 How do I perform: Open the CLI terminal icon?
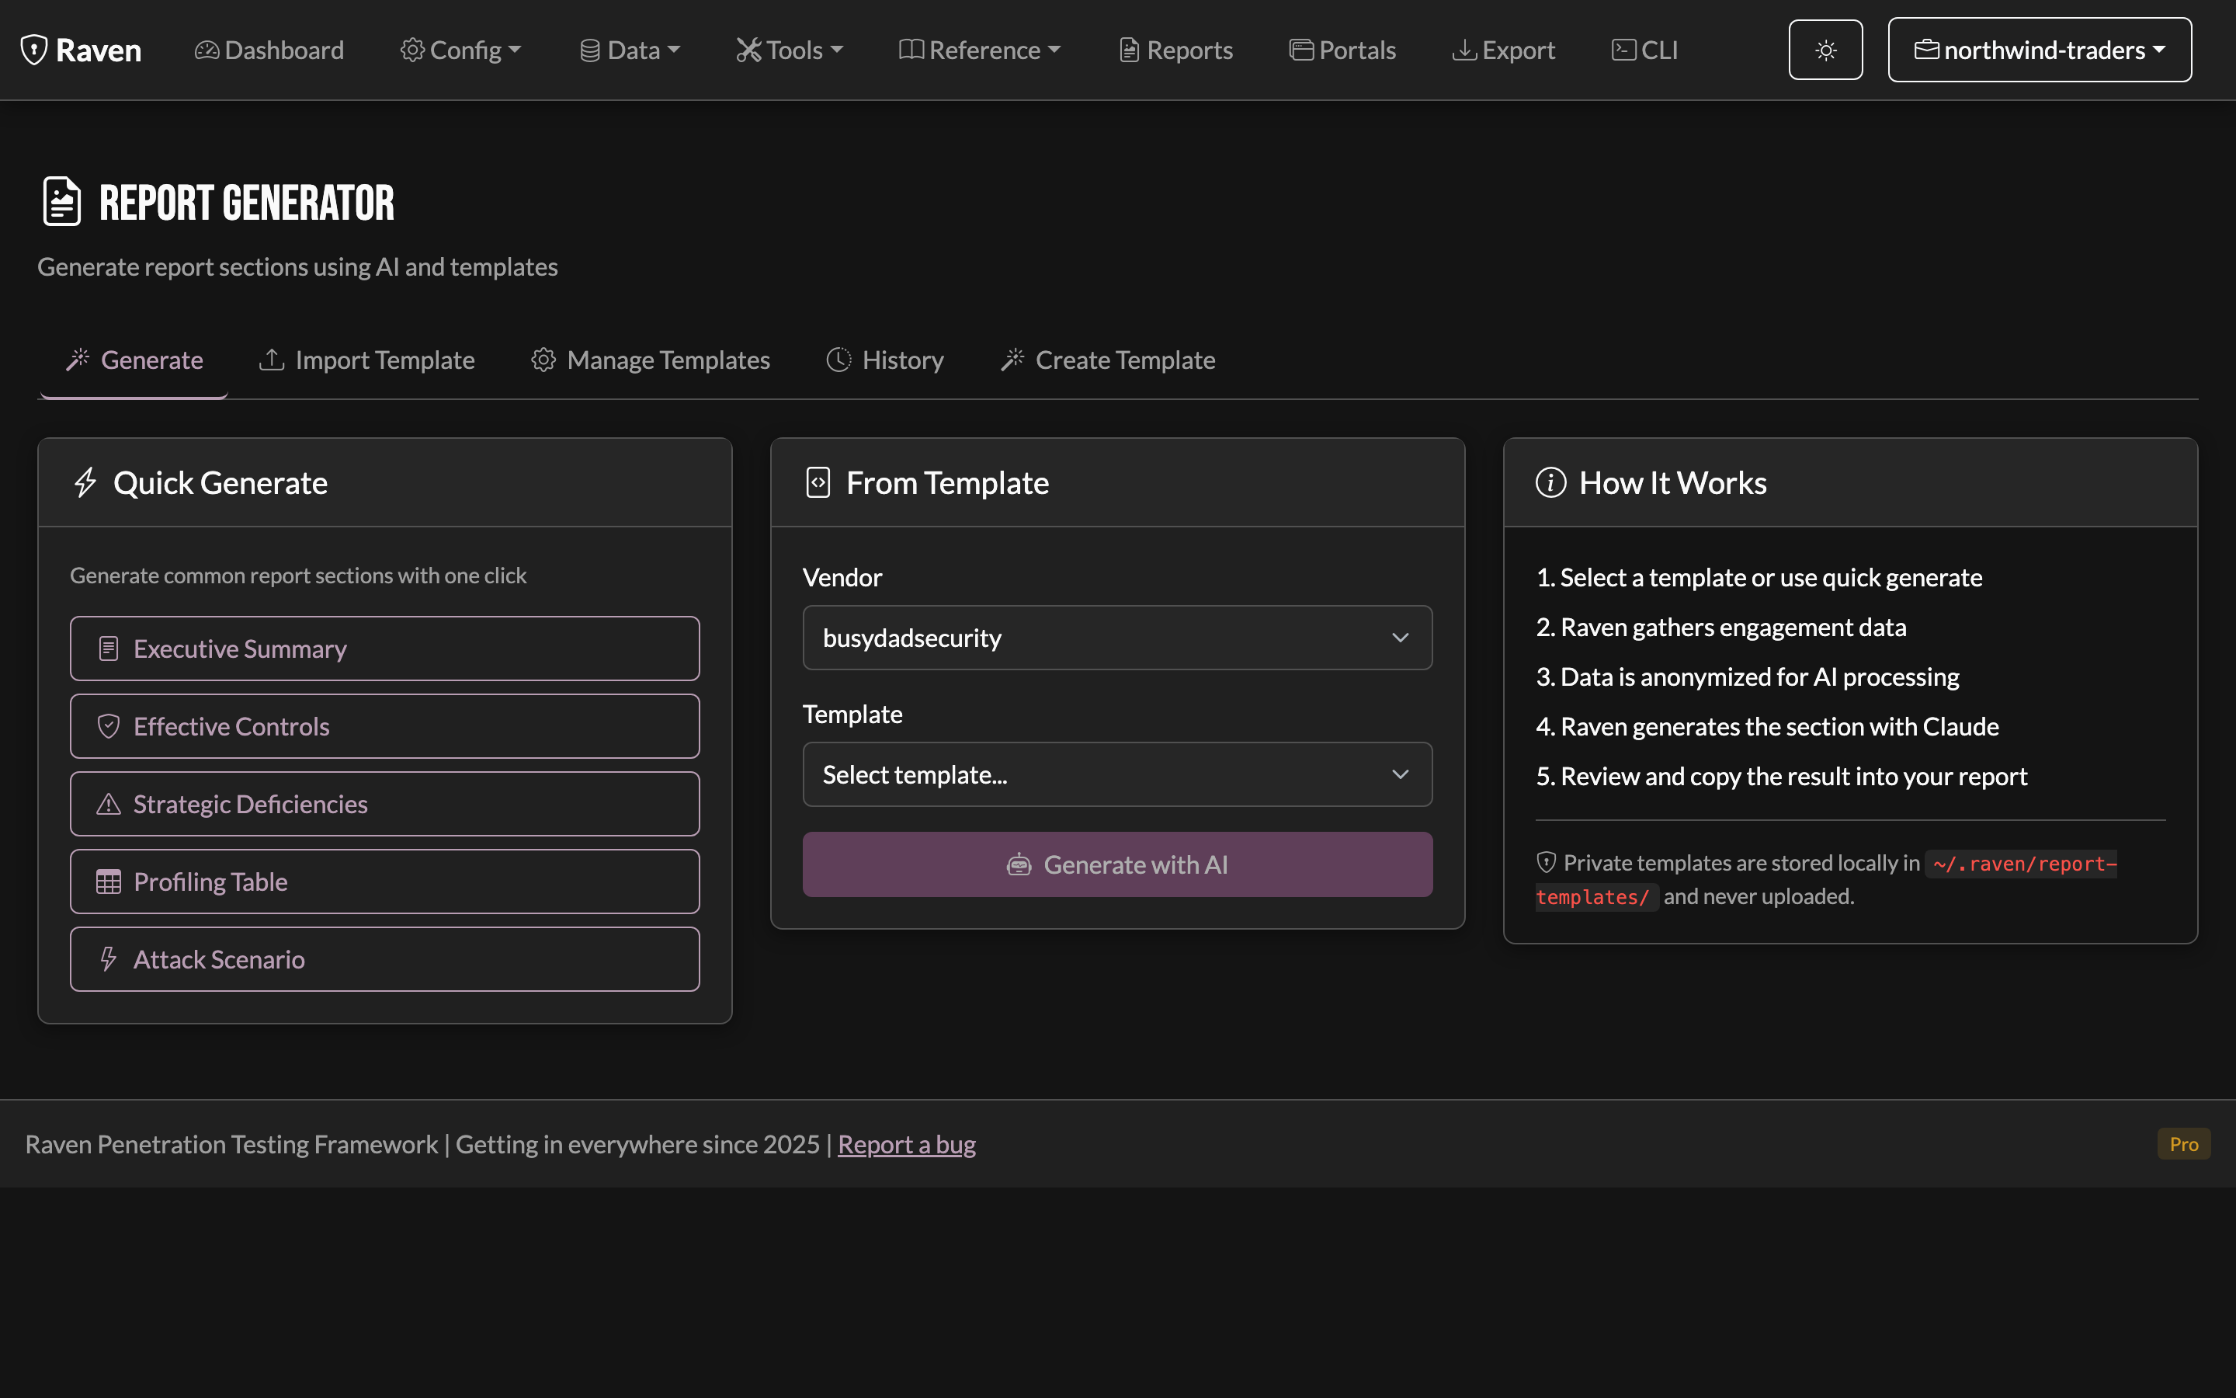pyautogui.click(x=1623, y=50)
